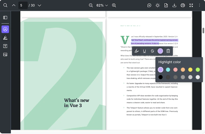Apply highlight style in annotation popup

(x=137, y=51)
